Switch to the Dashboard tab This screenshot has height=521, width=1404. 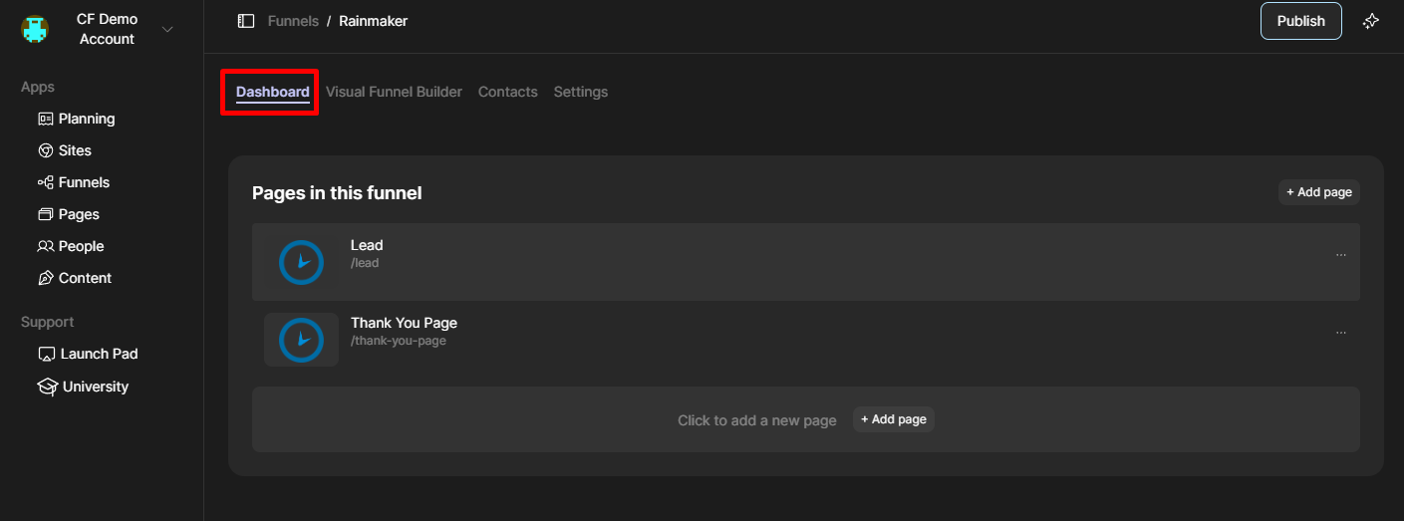pyautogui.click(x=273, y=92)
